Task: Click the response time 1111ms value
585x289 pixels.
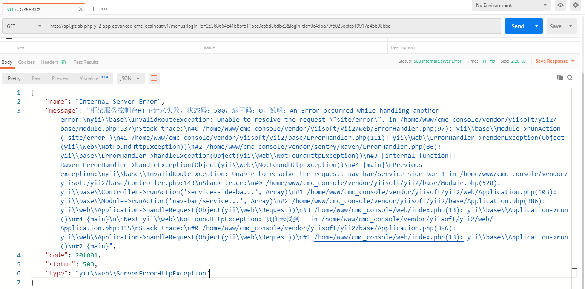Action: tap(487, 61)
